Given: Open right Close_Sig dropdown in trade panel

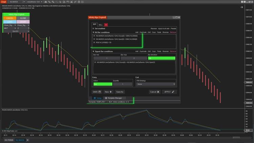Looking at the screenshot, I should pyautogui.click(x=23, y=25).
